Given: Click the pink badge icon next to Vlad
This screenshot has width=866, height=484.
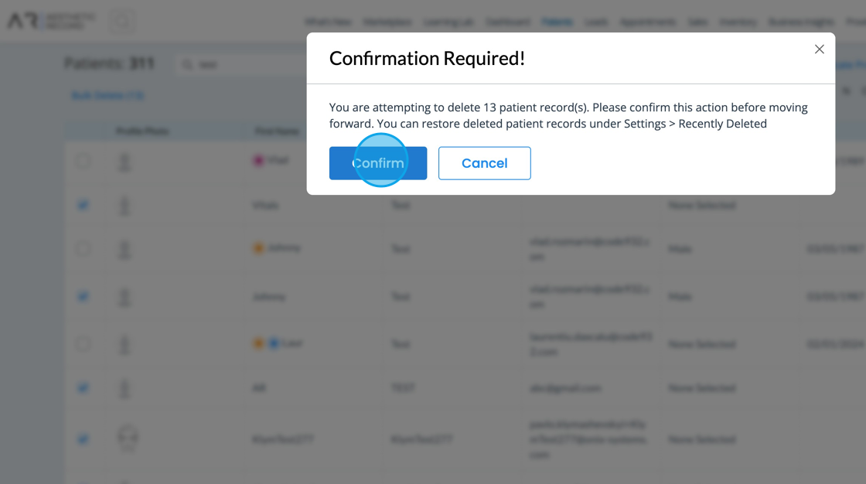Looking at the screenshot, I should [x=258, y=161].
